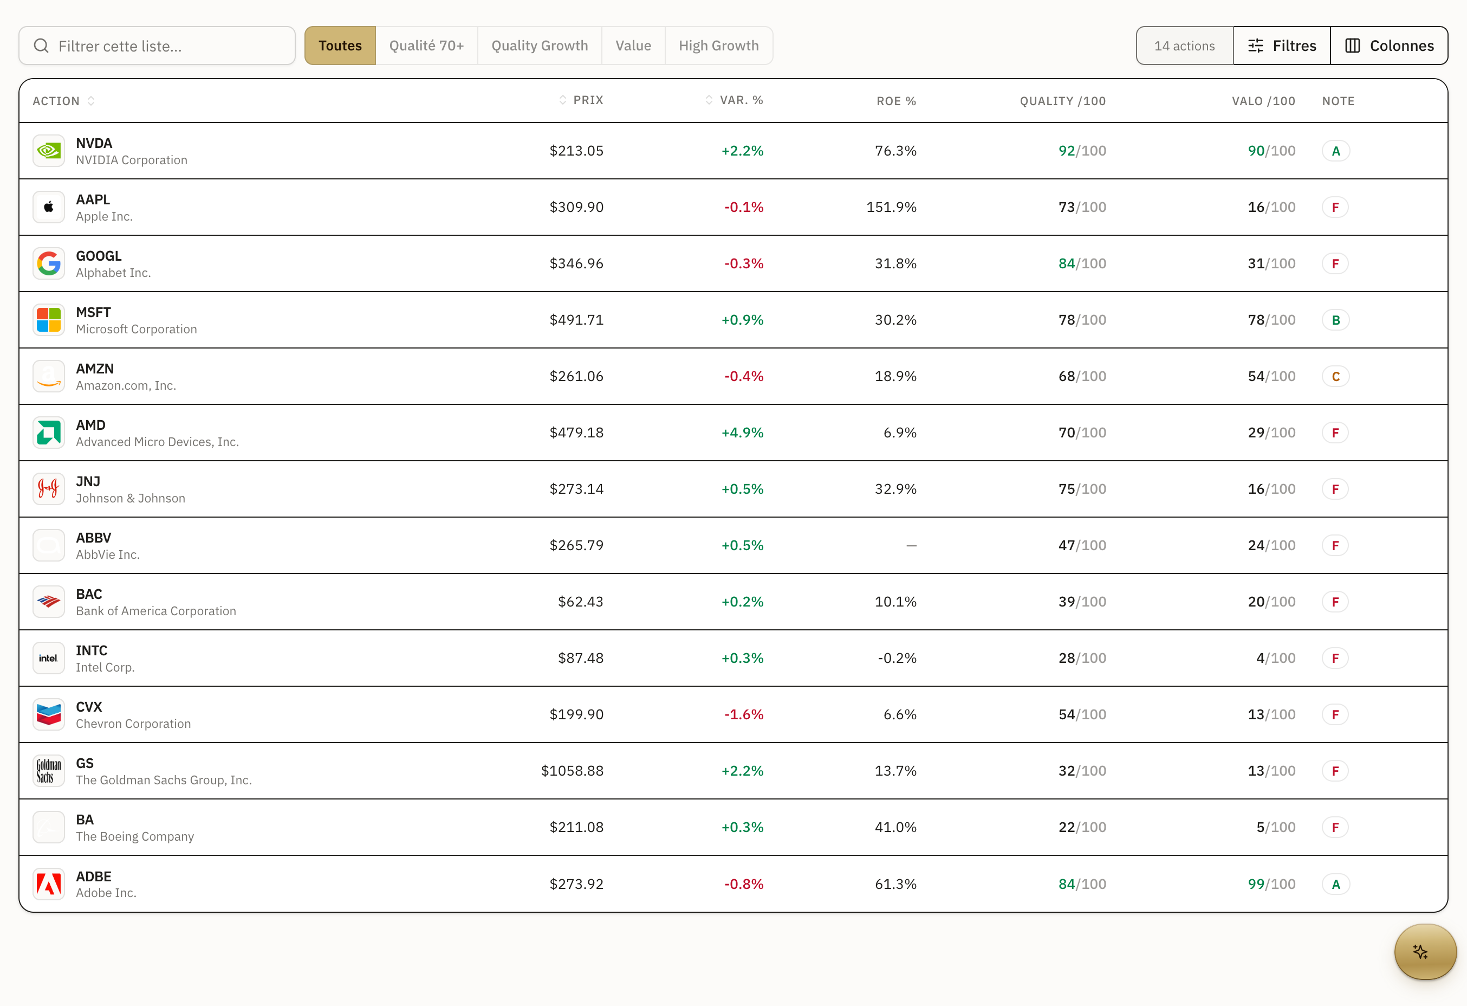Open the AI assistant sparkle button
1467x1006 pixels.
coord(1425,952)
